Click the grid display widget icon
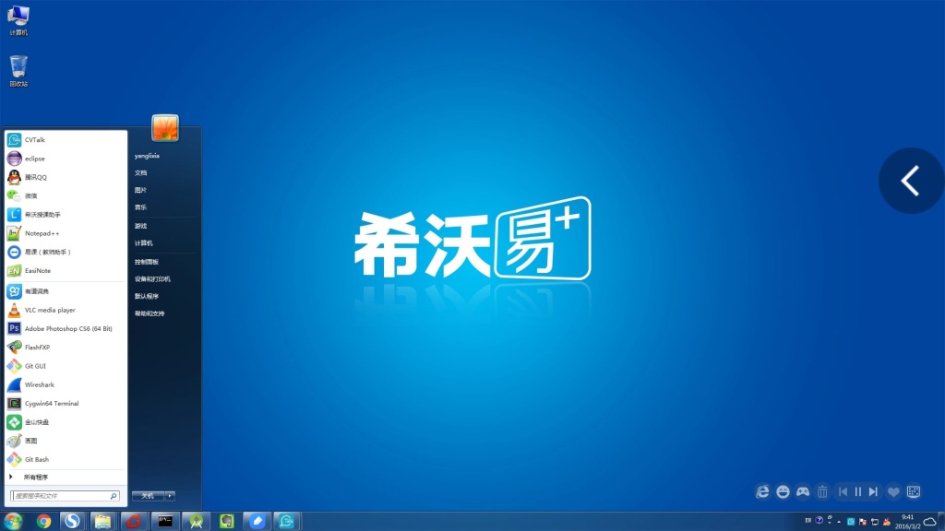Screen dimensions: 945x531 click(x=914, y=492)
